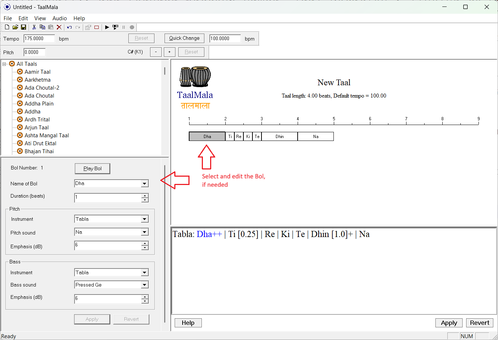Select the Dhin bol block on the timeline
Screen dimensions: 498x340
[280, 136]
